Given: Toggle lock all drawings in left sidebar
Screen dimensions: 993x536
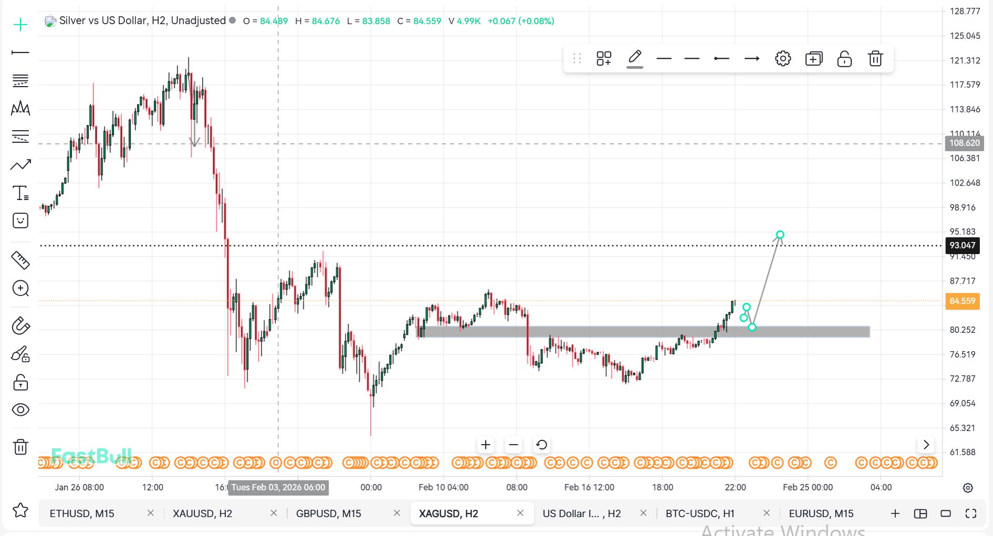Looking at the screenshot, I should click(20, 383).
